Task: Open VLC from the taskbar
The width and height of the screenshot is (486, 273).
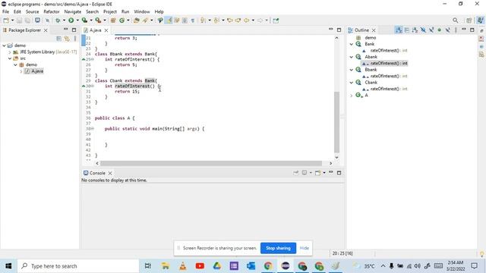Action: pyautogui.click(x=183, y=266)
